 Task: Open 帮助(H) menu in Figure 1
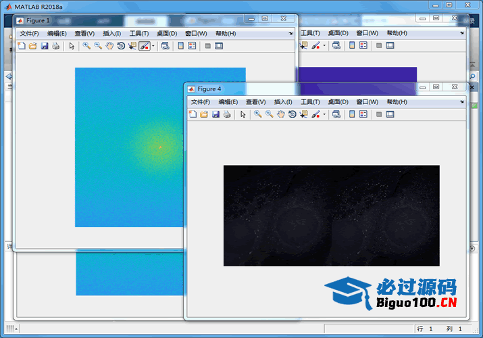(x=226, y=34)
